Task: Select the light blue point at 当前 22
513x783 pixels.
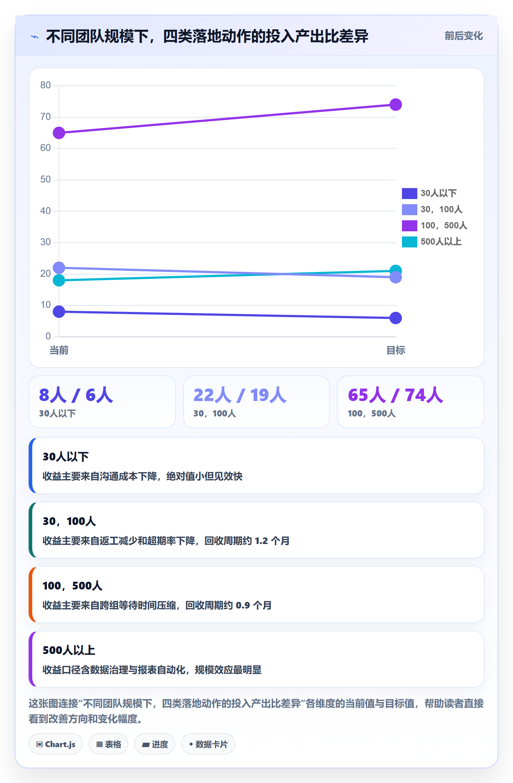Action: click(x=59, y=268)
